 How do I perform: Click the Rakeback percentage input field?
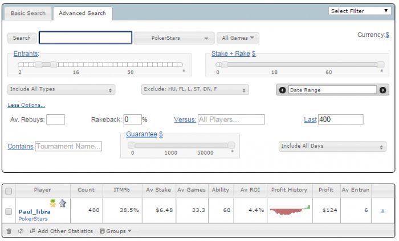pos(132,119)
